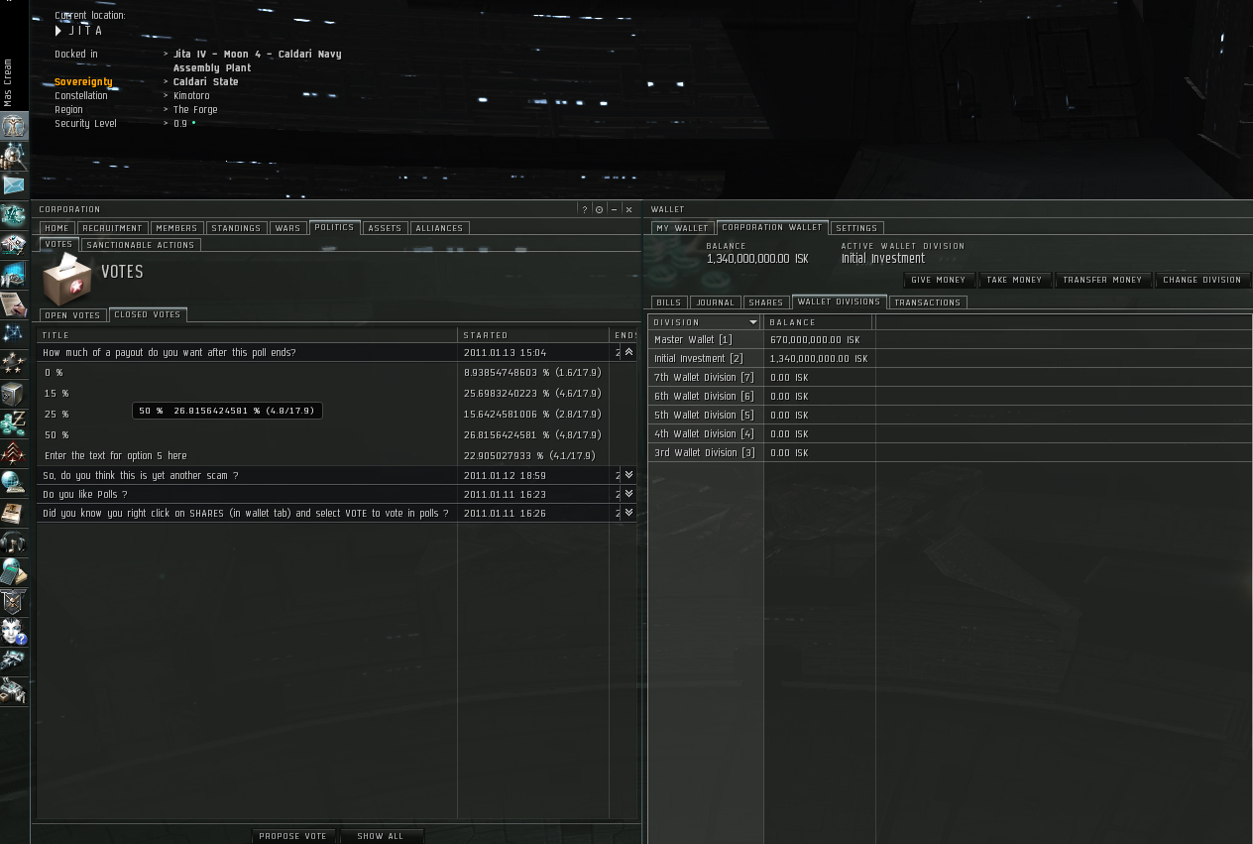The image size is (1253, 844).
Task: Expand the 'Do you like Polls' row
Action: (628, 494)
